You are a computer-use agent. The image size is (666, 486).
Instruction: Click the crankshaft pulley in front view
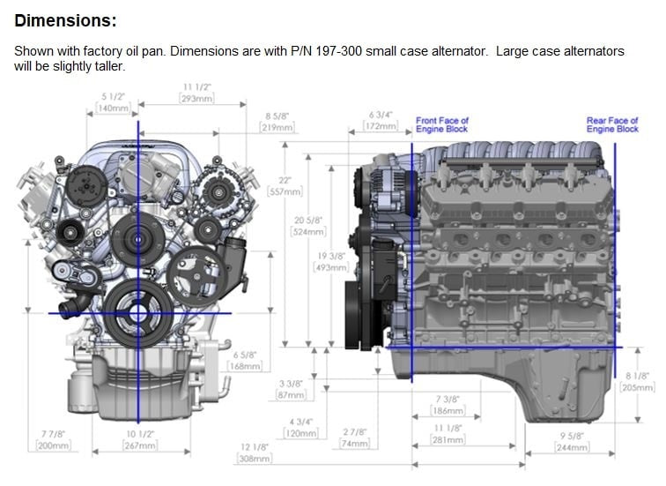[138, 310]
